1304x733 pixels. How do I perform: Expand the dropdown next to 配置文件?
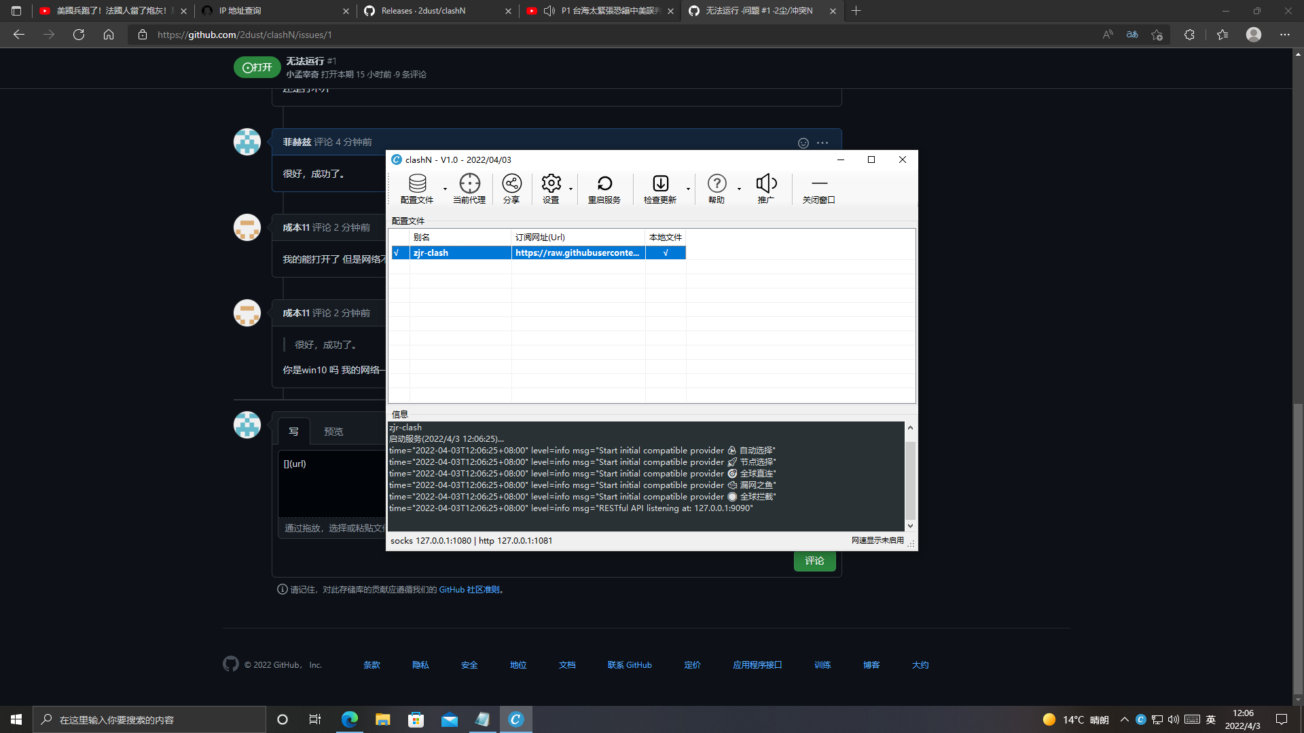coord(446,190)
